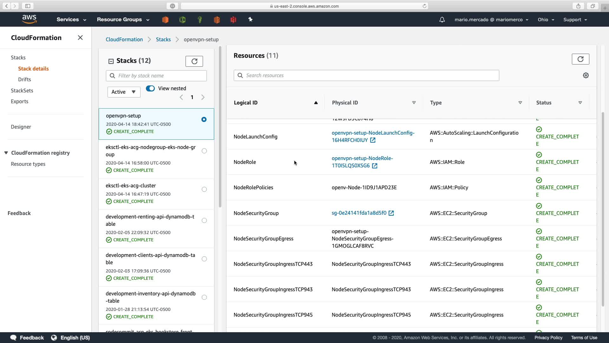The height and width of the screenshot is (343, 609).
Task: Navigate to Stacks breadcrumb link
Action: point(163,39)
